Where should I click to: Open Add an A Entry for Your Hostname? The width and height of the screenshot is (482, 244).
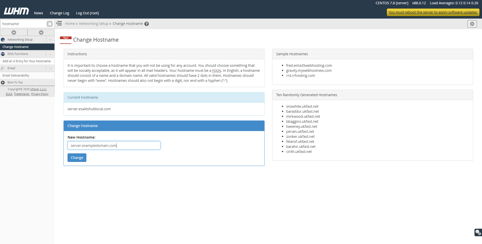27,61
